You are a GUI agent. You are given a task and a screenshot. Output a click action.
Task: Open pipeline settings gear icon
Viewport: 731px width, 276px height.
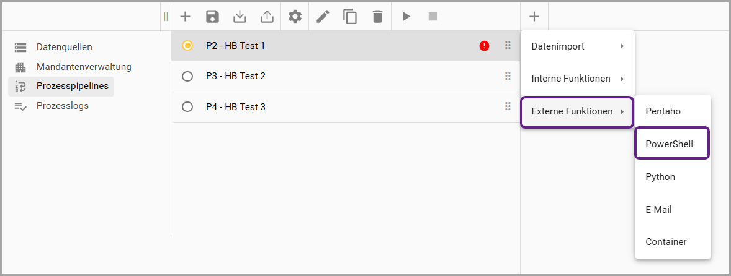[x=295, y=17]
